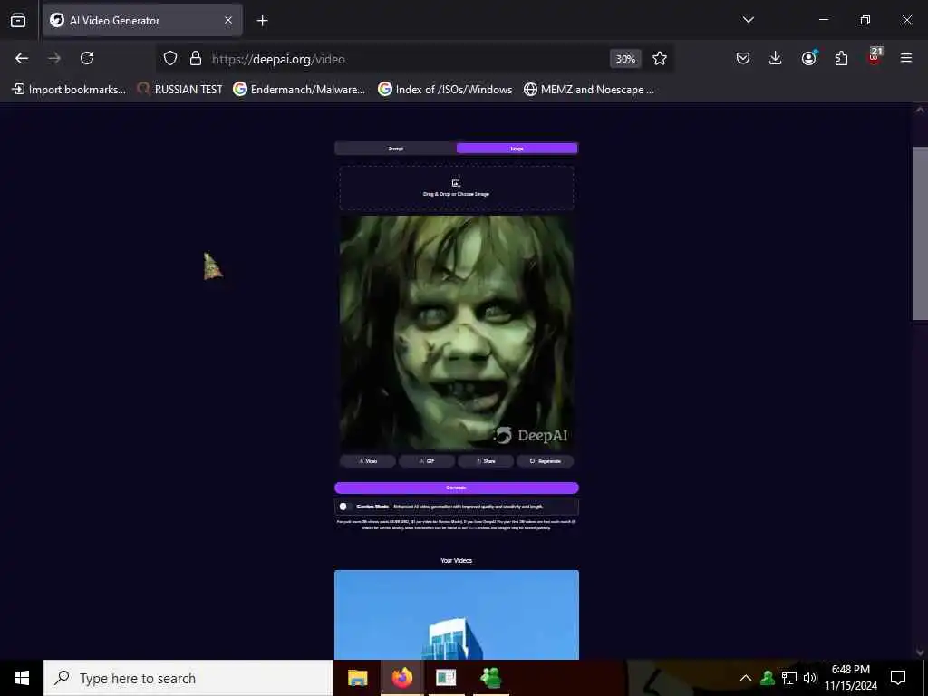Open the volume speaker tray icon

(809, 678)
